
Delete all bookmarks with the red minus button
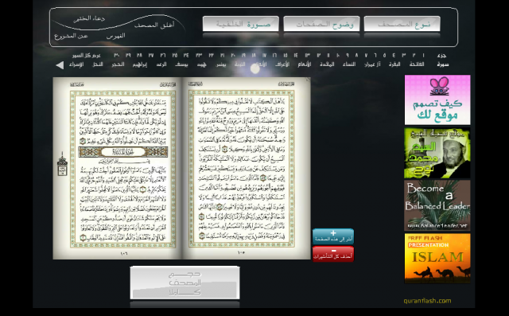(333, 254)
